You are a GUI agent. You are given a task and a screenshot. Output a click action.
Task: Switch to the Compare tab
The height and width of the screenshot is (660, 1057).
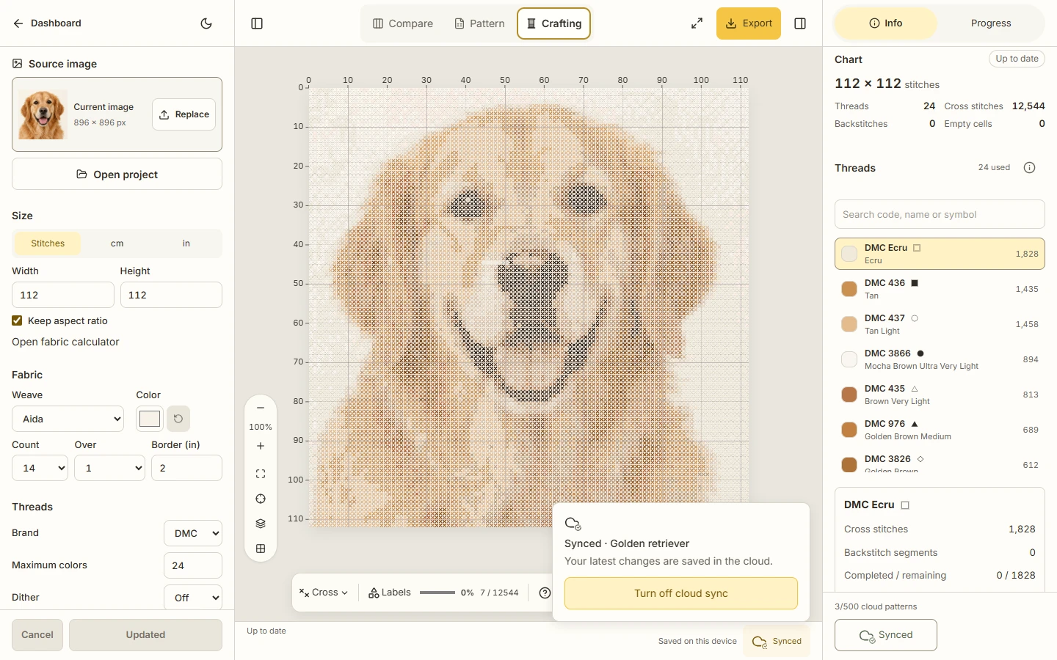coord(403,23)
